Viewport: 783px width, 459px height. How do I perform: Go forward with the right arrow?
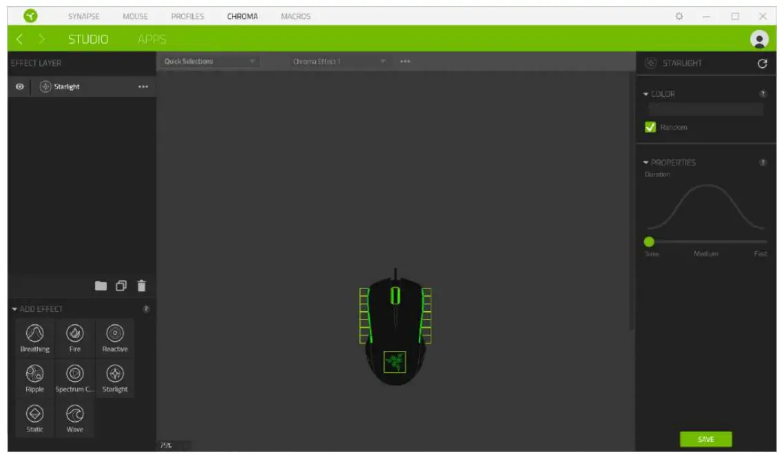pos(41,39)
